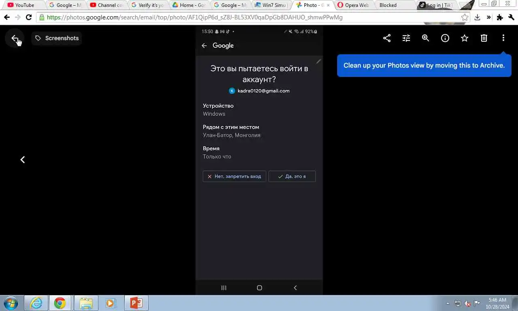Switch to the Verify it's yo tab

pos(149,5)
